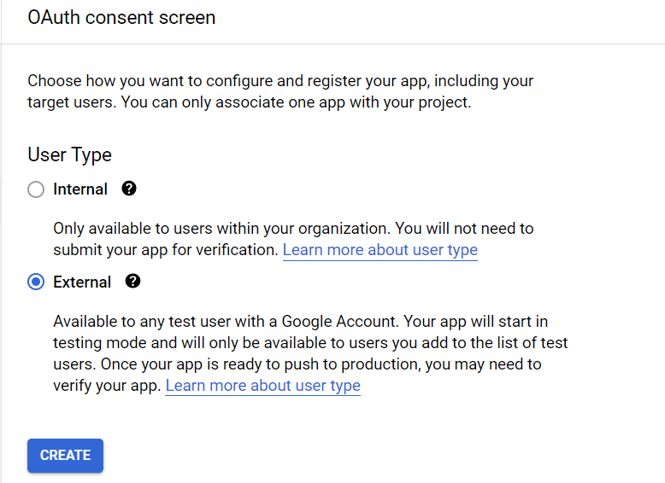The height and width of the screenshot is (483, 665).
Task: Open Learn more link under External description
Action: point(262,386)
